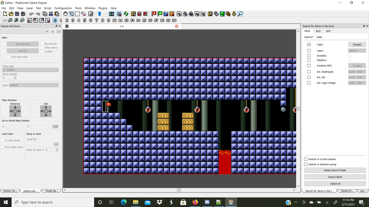Click the green reload arrows icon
This screenshot has height=207, width=369.
(126, 14)
